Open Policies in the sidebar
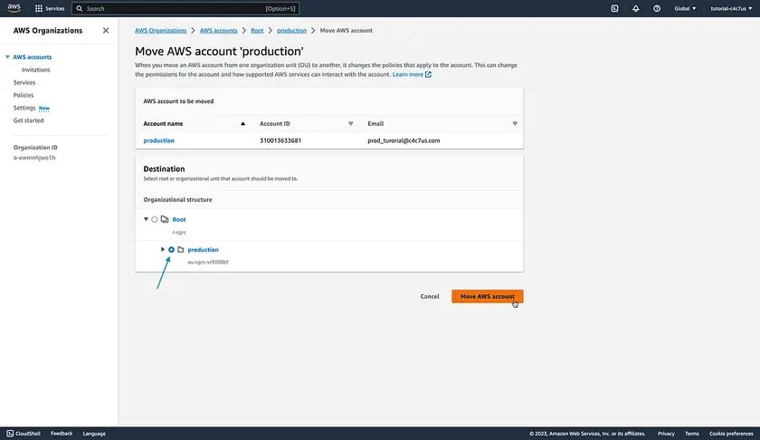This screenshot has height=440, width=760. pos(24,95)
